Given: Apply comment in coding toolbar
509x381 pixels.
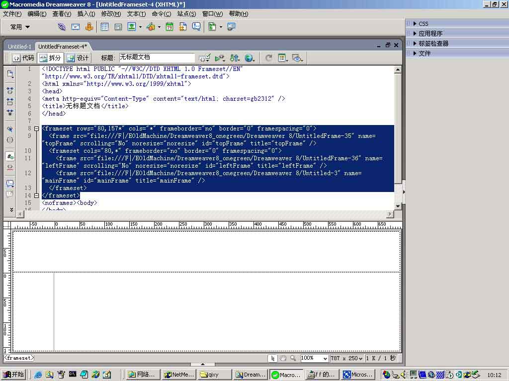Looking at the screenshot, I should 10,184.
